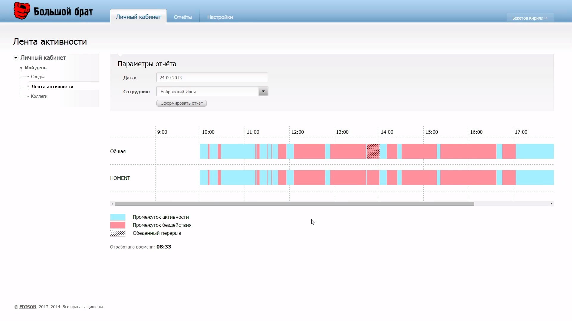572x321 pixels.
Task: Switch to the Отчёты tab
Action: pos(183,17)
